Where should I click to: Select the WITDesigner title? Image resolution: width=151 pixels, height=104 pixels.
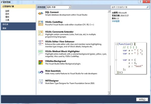(x=52, y=81)
